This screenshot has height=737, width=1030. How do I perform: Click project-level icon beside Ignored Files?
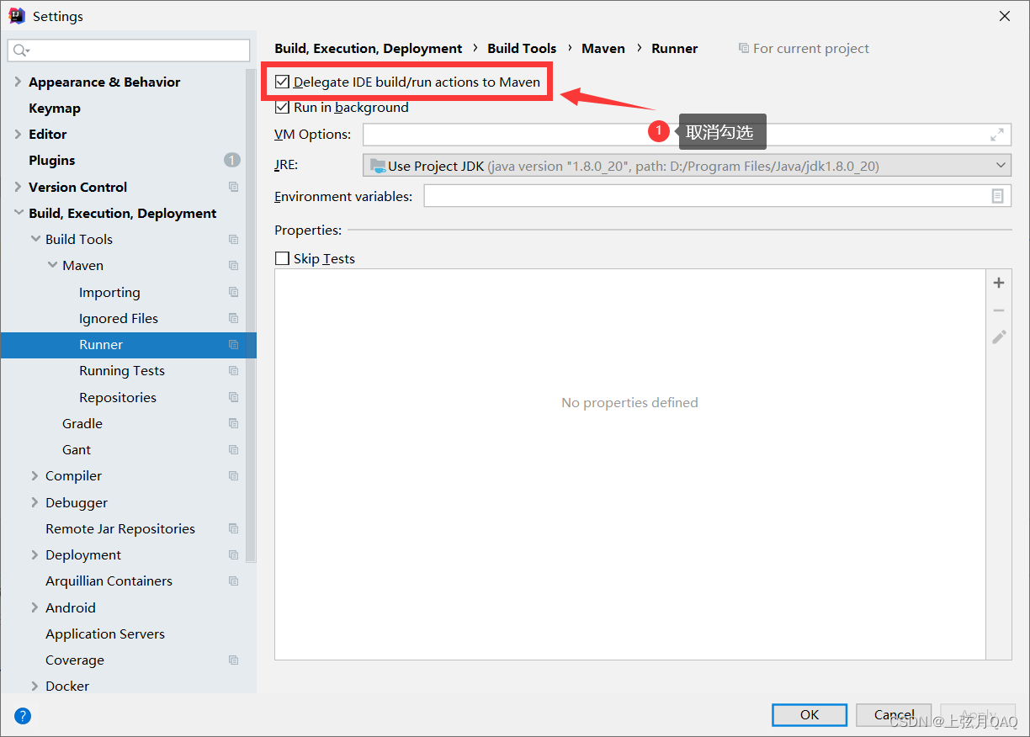[x=234, y=318]
